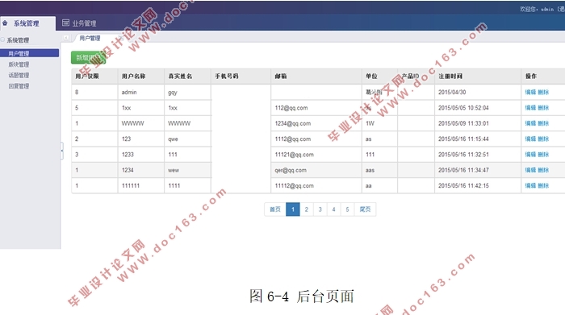Click the date '2015/05/16 11:42:15'

pos(463,185)
